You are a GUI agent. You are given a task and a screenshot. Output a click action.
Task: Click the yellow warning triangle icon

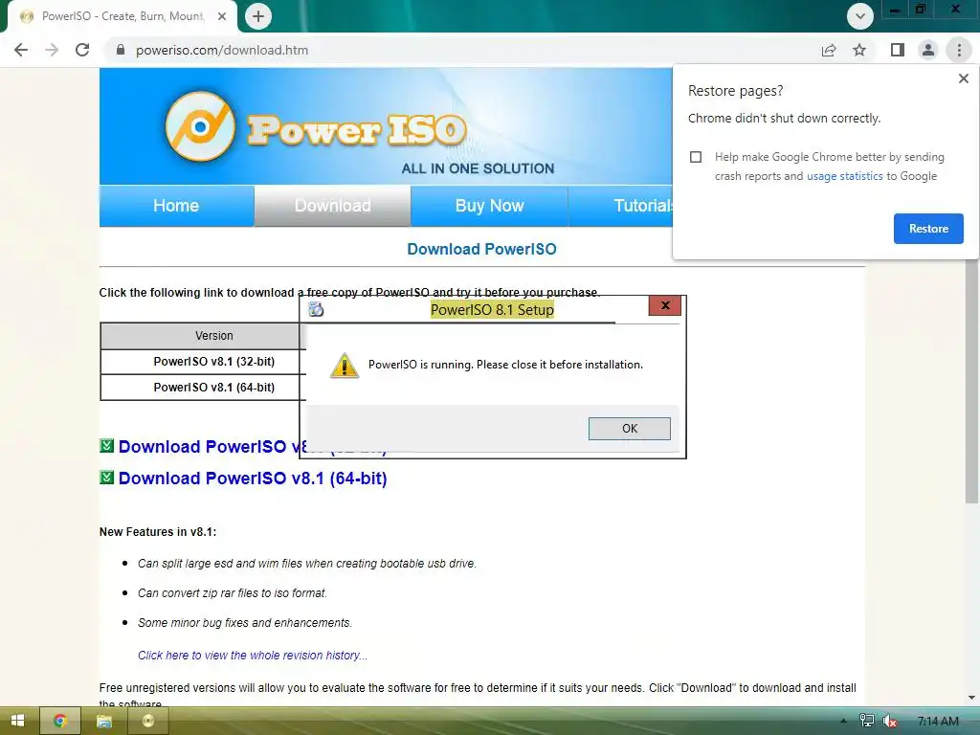tap(345, 366)
